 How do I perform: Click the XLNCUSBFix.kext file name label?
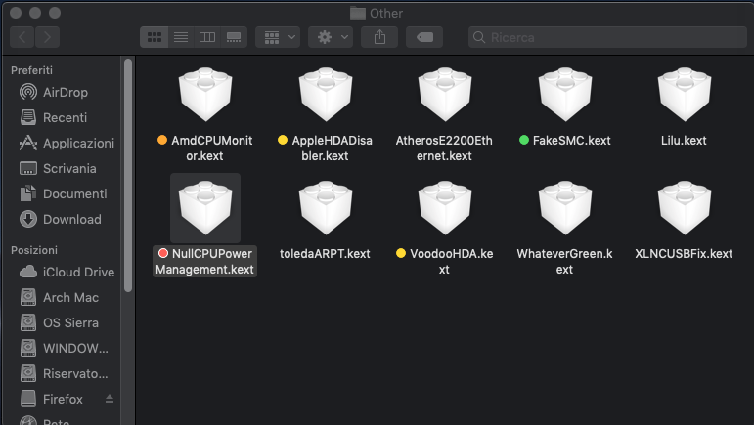pyautogui.click(x=684, y=254)
